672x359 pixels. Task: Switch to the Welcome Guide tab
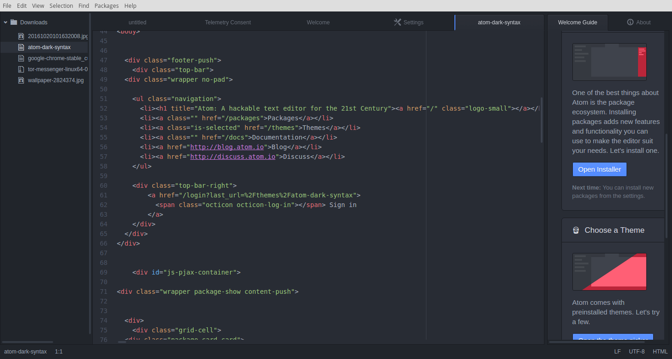point(577,22)
